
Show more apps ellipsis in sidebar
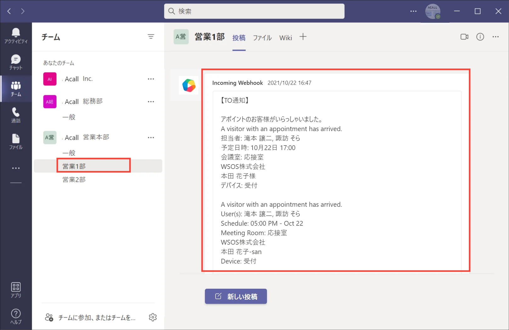[x=16, y=168]
